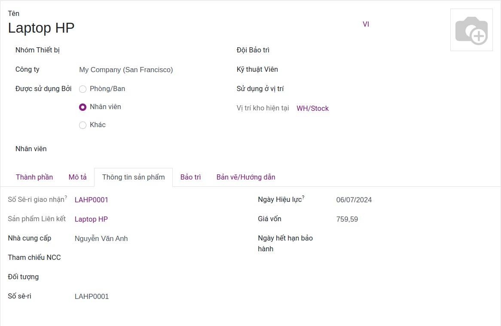The width and height of the screenshot is (501, 326).
Task: Upload equipment photo via camera icon
Action: tap(471, 30)
